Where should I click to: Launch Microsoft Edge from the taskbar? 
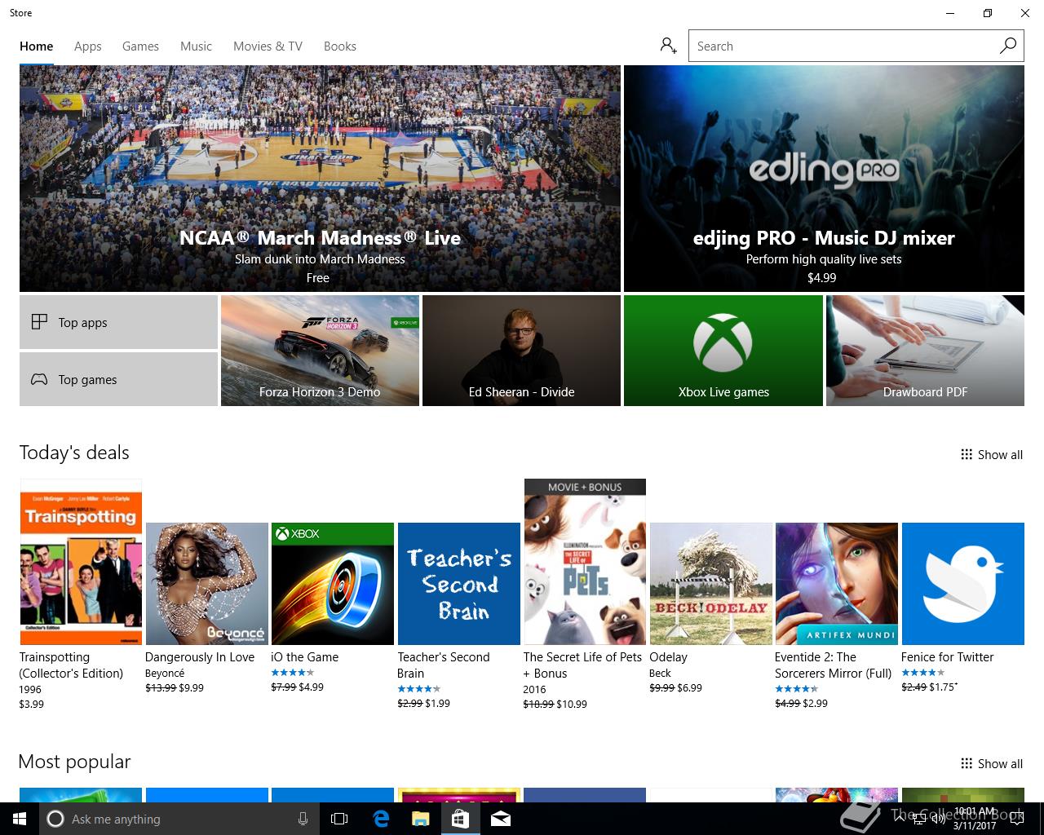(381, 819)
